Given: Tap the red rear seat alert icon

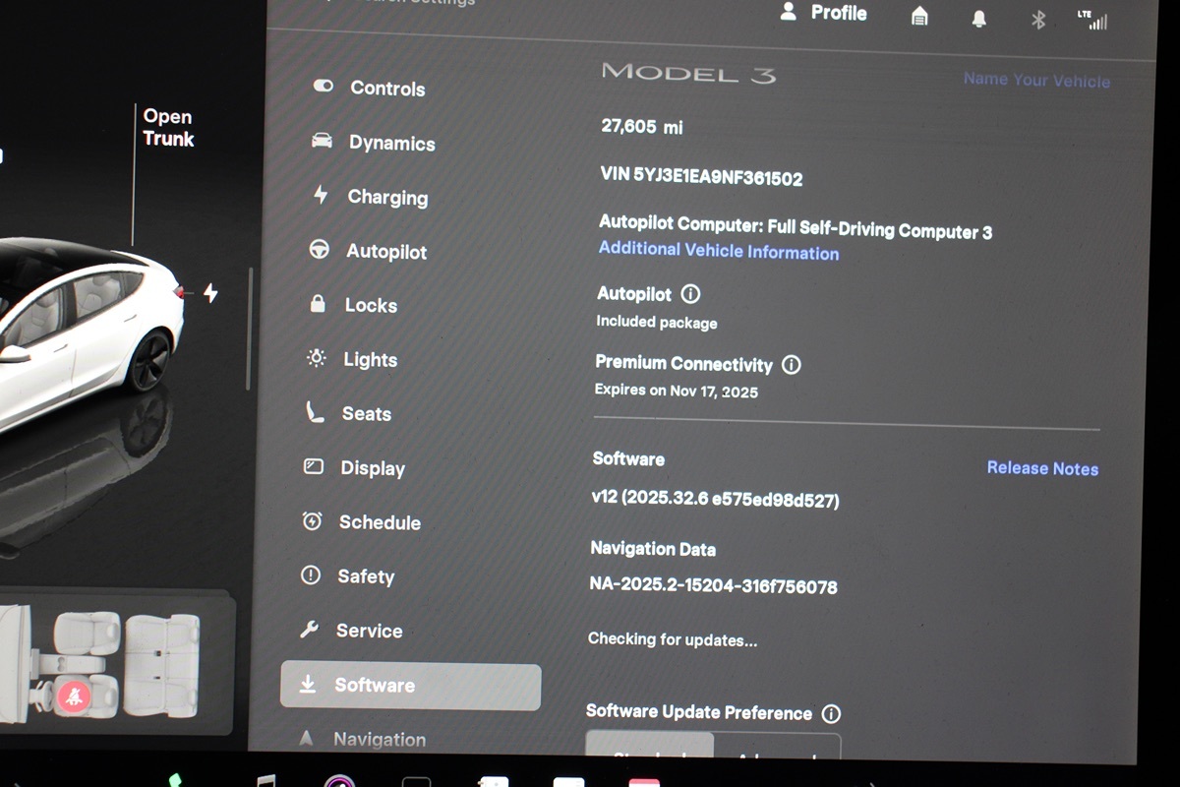Looking at the screenshot, I should 73,696.
